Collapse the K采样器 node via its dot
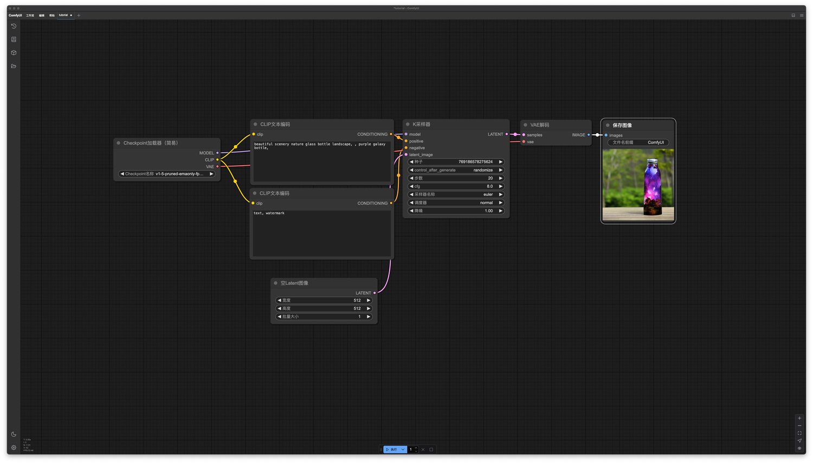813x463 pixels. pyautogui.click(x=408, y=124)
